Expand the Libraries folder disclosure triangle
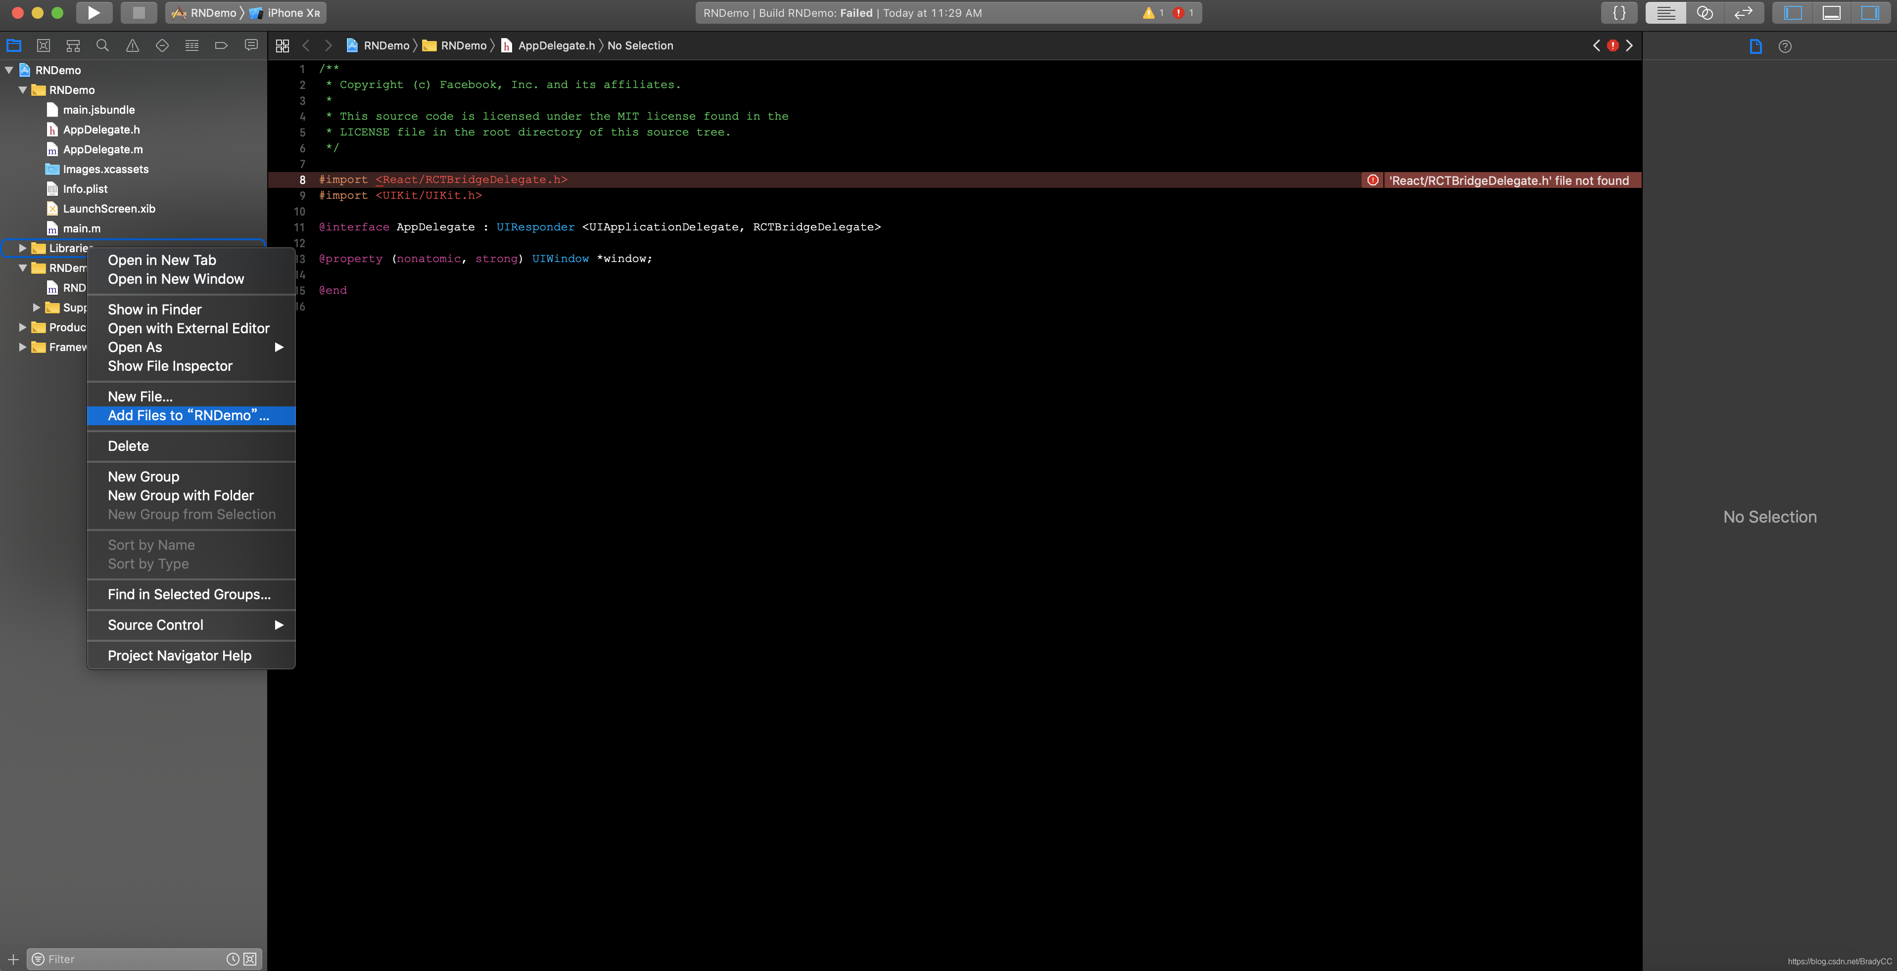Image resolution: width=1897 pixels, height=971 pixels. point(23,248)
